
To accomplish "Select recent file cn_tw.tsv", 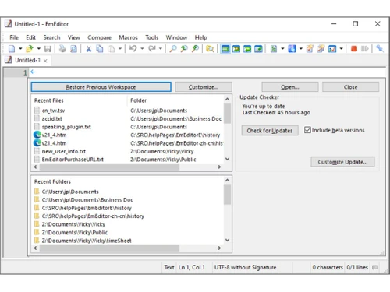I will [x=53, y=111].
